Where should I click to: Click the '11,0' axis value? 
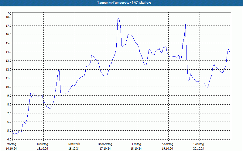tap(9, 78)
